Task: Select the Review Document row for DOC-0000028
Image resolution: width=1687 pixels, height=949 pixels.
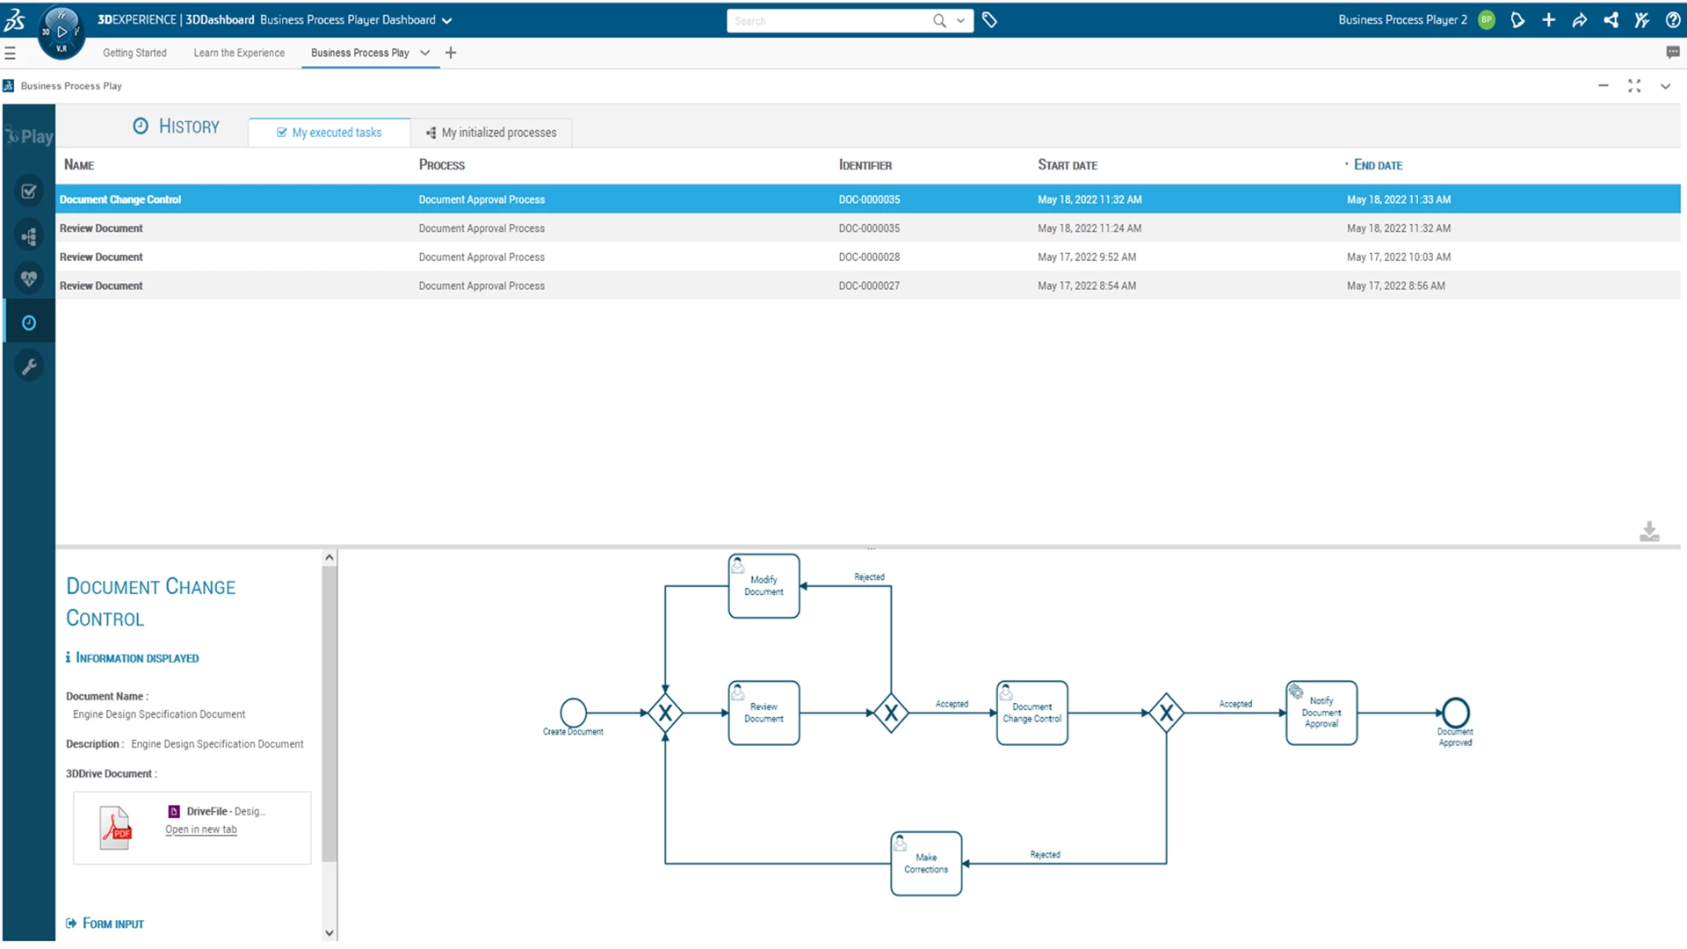Action: click(351, 257)
